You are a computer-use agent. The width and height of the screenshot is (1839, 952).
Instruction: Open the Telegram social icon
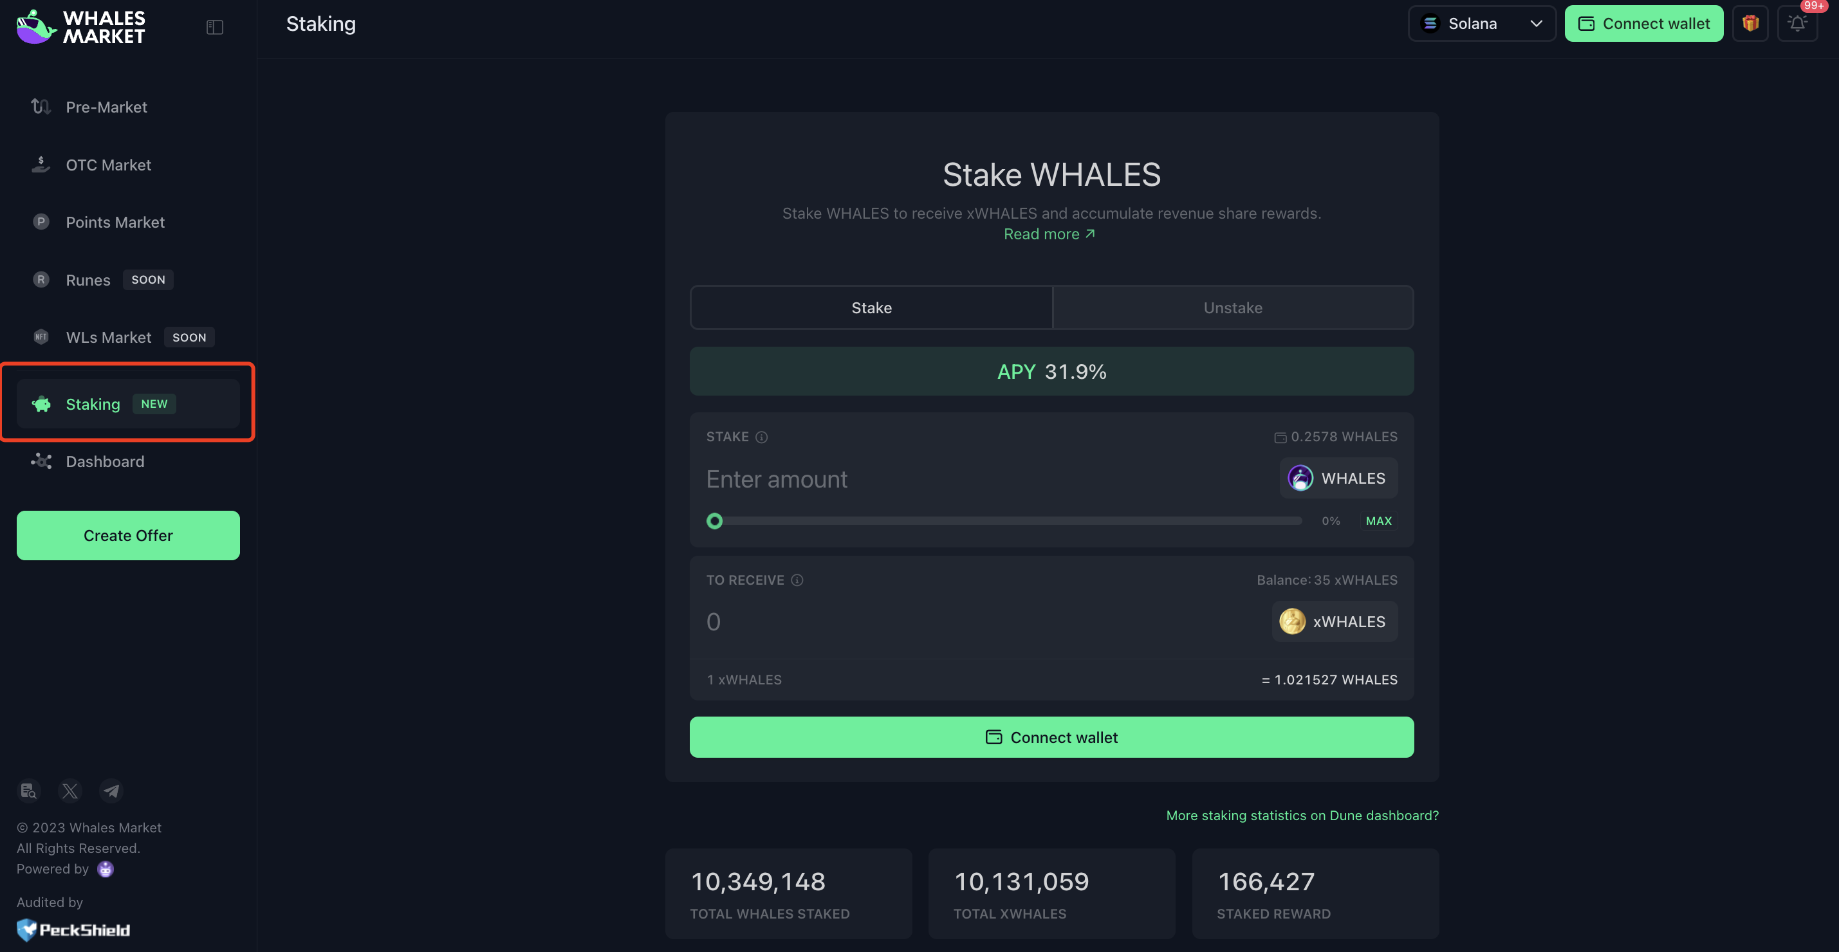[111, 791]
